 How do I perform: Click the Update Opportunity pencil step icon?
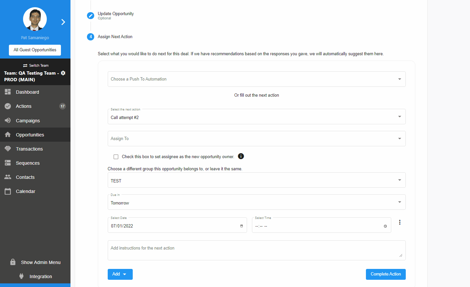[91, 16]
